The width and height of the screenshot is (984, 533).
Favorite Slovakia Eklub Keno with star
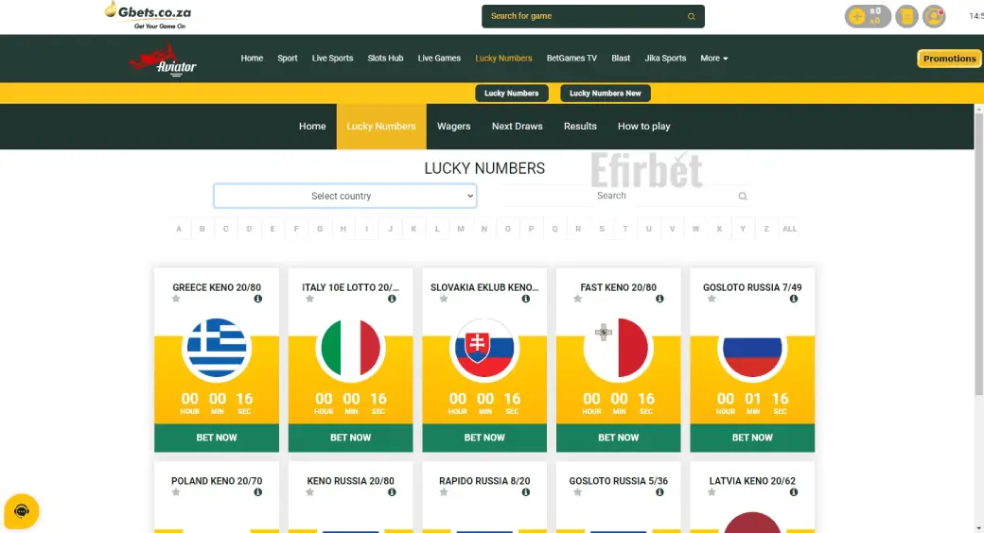444,299
